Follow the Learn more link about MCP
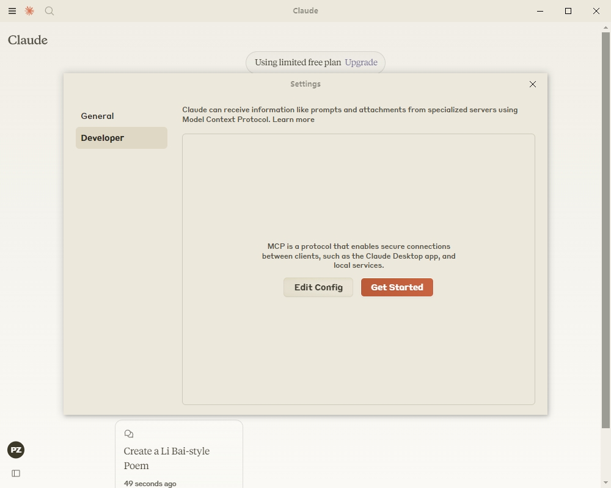This screenshot has width=611, height=488. tap(293, 120)
